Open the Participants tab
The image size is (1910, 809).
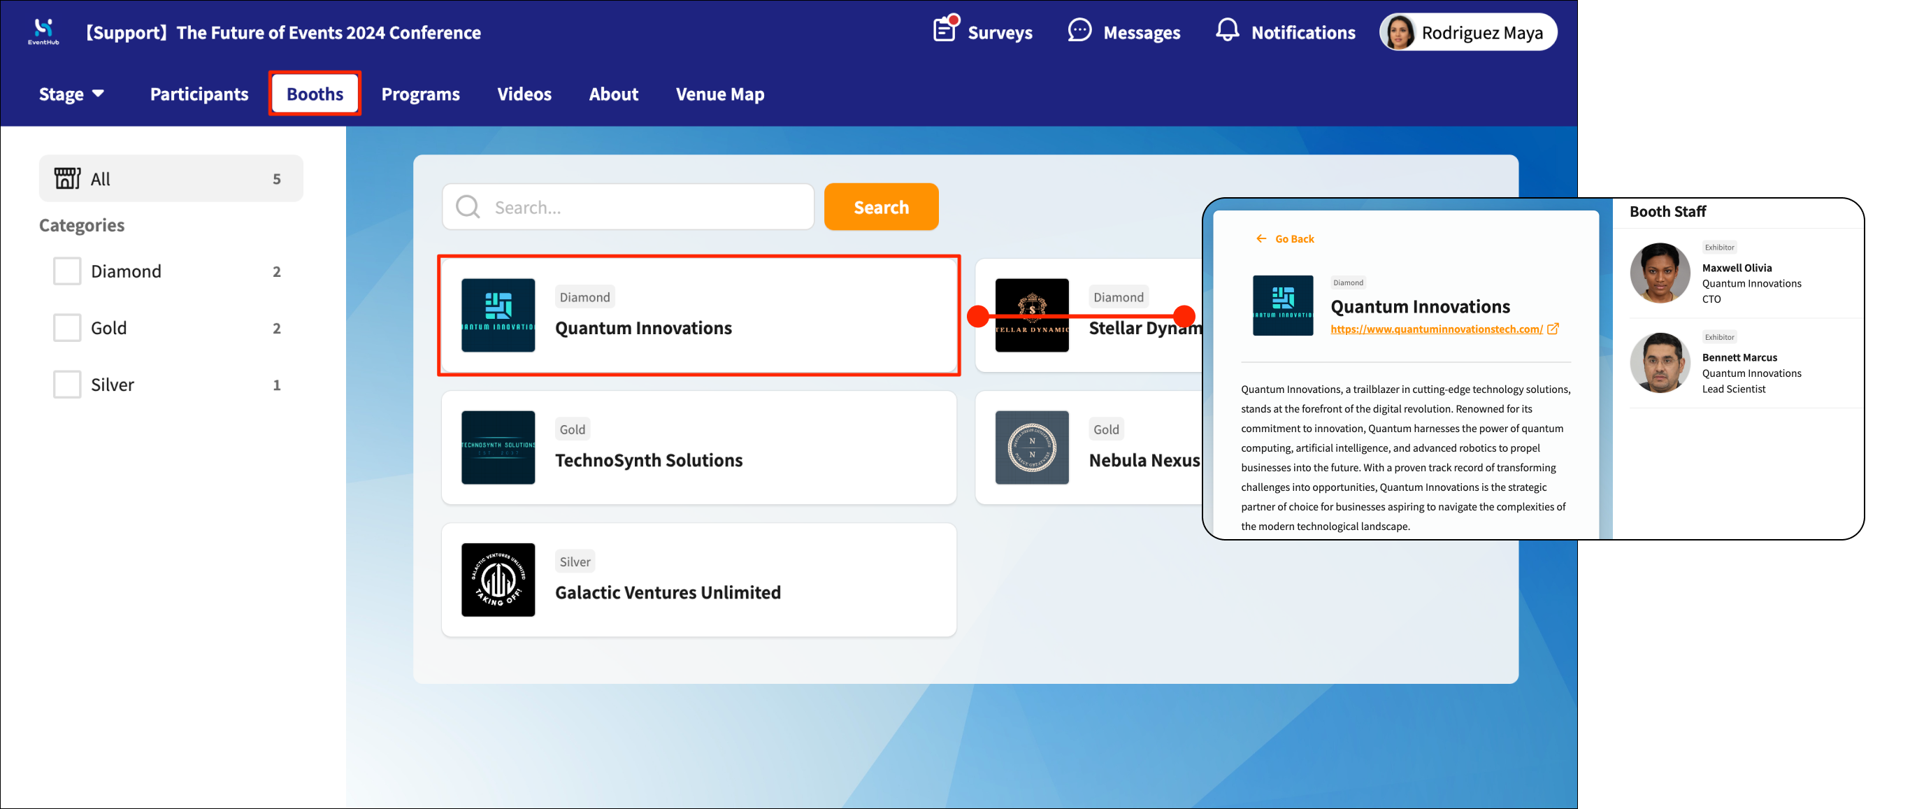(x=199, y=94)
